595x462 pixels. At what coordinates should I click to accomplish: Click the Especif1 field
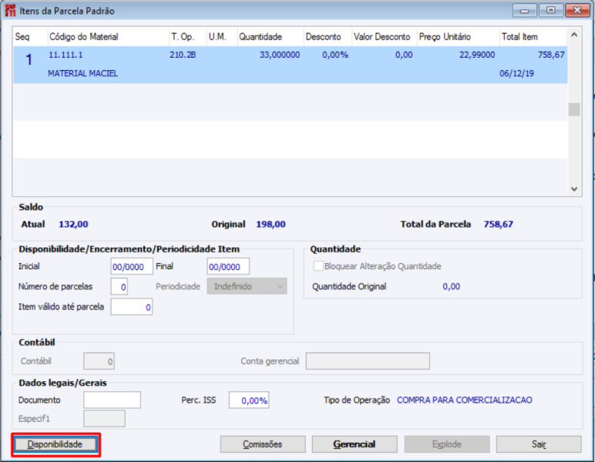coord(104,419)
